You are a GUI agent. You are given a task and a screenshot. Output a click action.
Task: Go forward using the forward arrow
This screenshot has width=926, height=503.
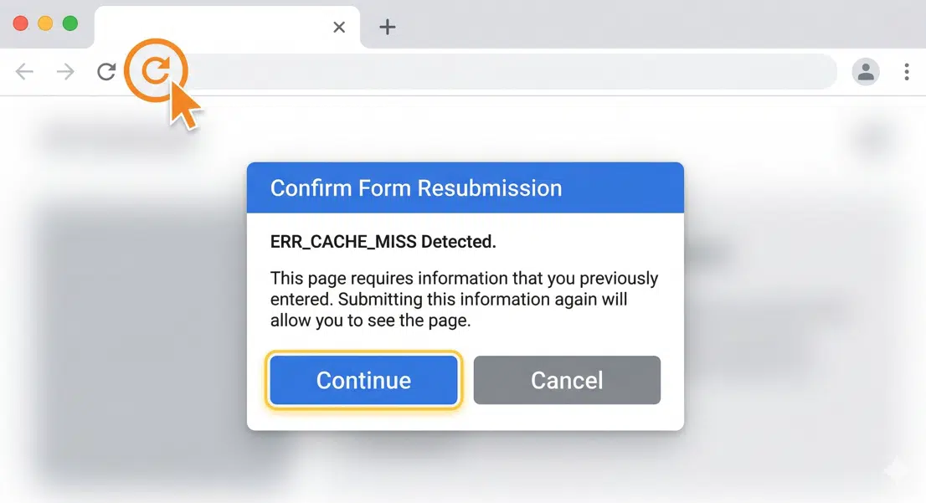(65, 72)
